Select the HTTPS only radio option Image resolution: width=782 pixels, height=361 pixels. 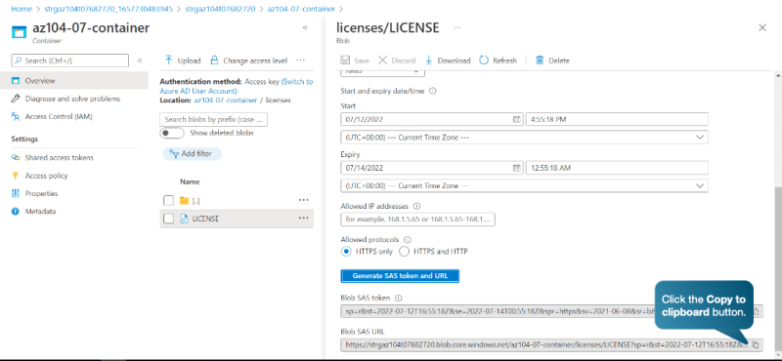(346, 252)
